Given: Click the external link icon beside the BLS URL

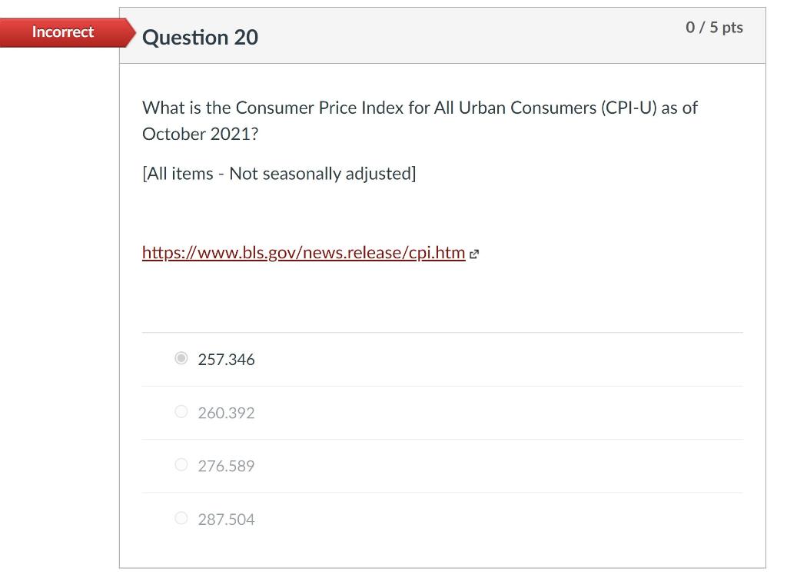Looking at the screenshot, I should (x=474, y=254).
